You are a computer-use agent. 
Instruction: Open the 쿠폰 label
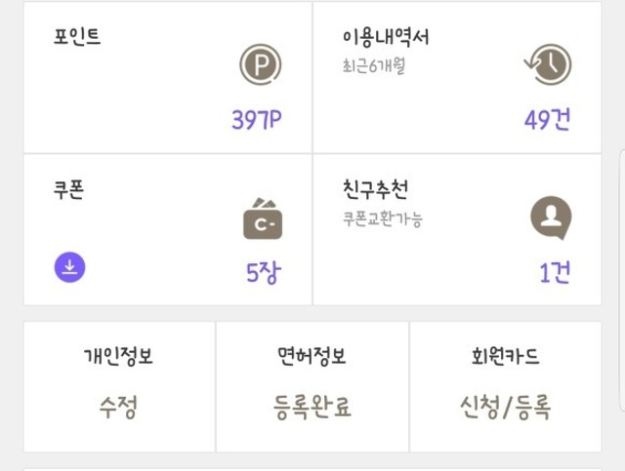(68, 188)
